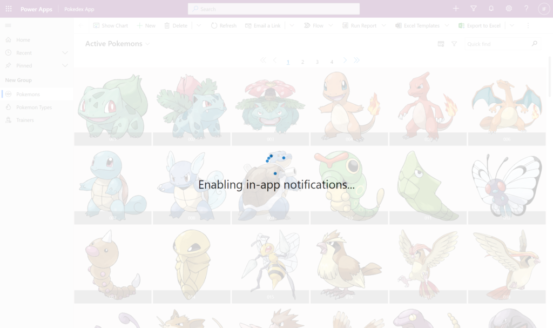Open the Charizard card 006
The width and height of the screenshot is (553, 328).
pyautogui.click(x=507, y=106)
